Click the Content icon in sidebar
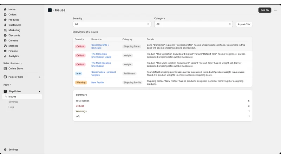The image size is (281, 158). click(x=5, y=40)
